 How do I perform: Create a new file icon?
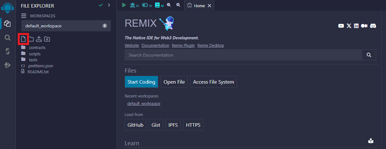24,39
